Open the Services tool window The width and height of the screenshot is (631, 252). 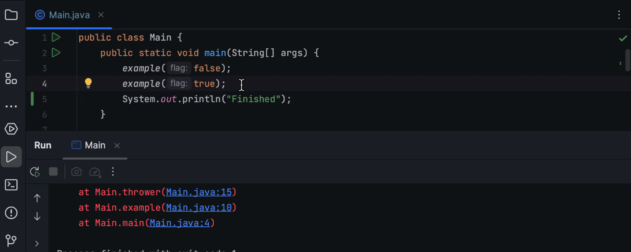click(x=11, y=129)
